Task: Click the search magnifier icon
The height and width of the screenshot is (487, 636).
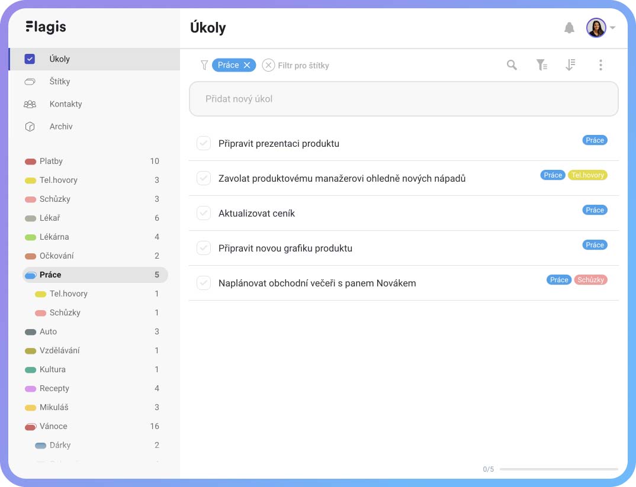Action: pos(512,65)
